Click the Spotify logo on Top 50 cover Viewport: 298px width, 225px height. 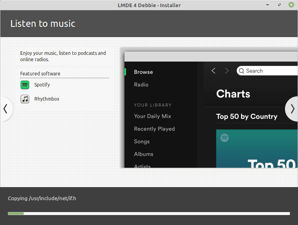click(224, 138)
